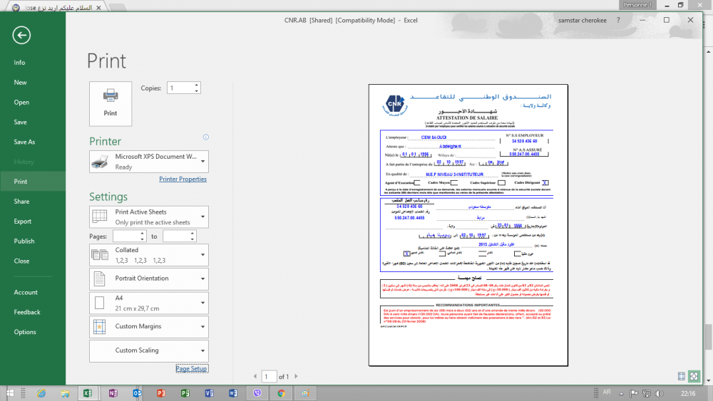Open the A4 paper size dropdown
This screenshot has height=401, width=713.
point(149,303)
